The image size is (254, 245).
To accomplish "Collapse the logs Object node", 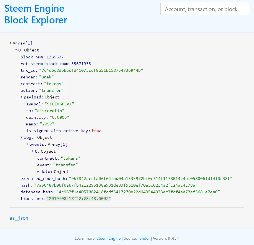I will (22, 137).
